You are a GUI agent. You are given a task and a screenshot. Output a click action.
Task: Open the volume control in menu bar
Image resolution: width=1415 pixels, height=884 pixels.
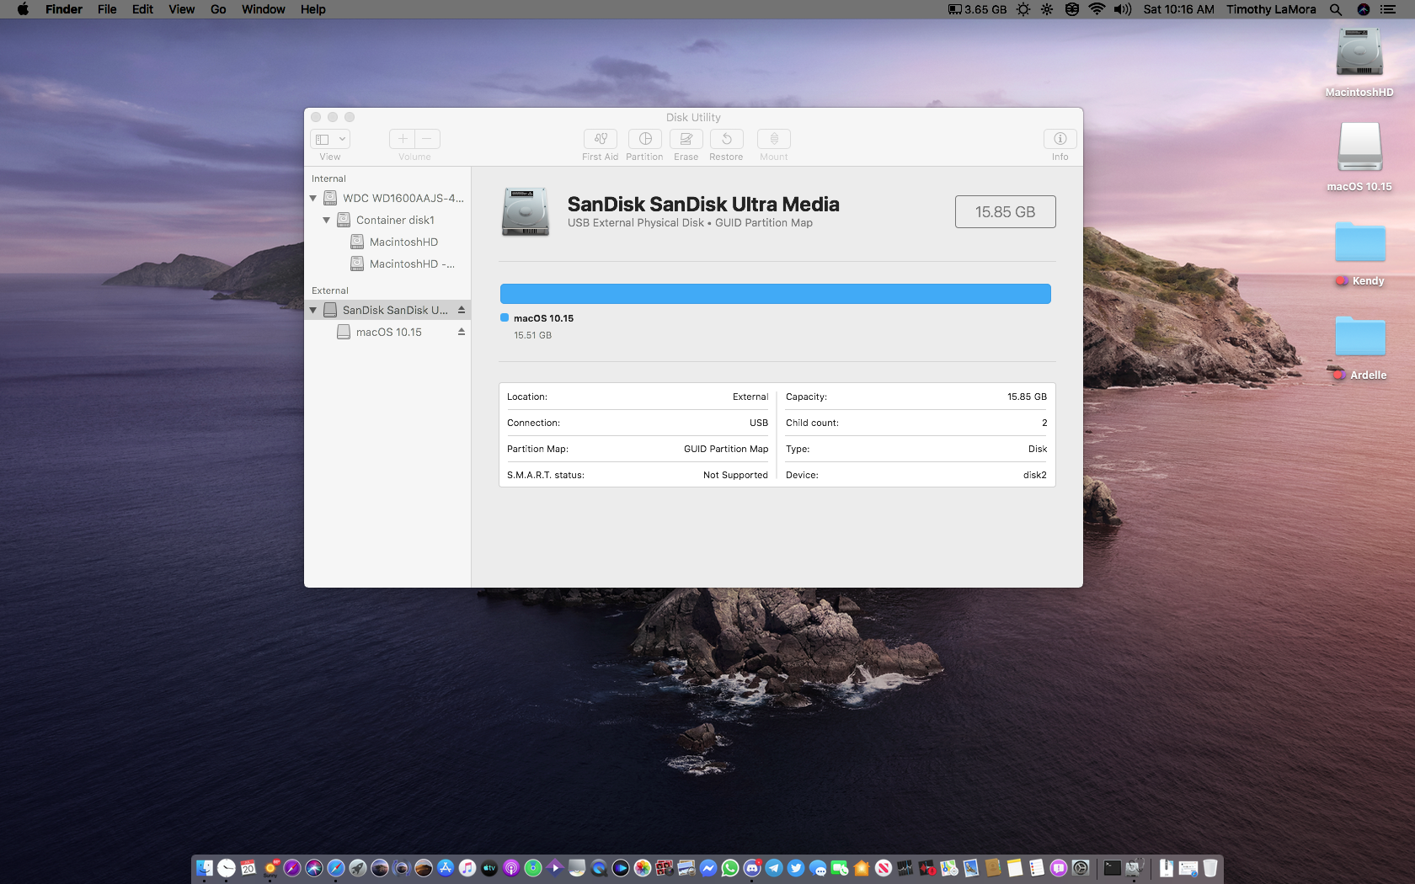(1122, 9)
